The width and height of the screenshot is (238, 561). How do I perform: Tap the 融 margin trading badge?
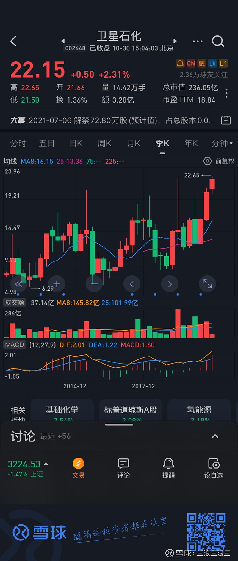[x=202, y=63]
